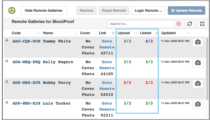Open Login Remote button
This screenshot has width=210, height=120.
[148, 10]
